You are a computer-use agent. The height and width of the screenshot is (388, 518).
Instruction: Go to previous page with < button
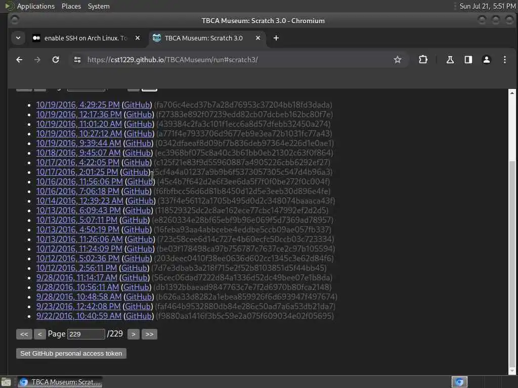(39, 334)
